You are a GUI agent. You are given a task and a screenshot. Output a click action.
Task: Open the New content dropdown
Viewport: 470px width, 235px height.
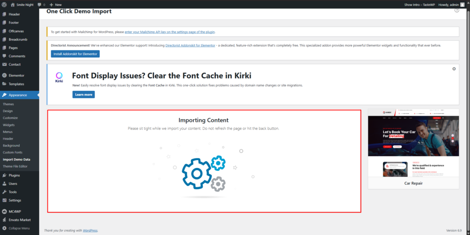tap(55, 5)
